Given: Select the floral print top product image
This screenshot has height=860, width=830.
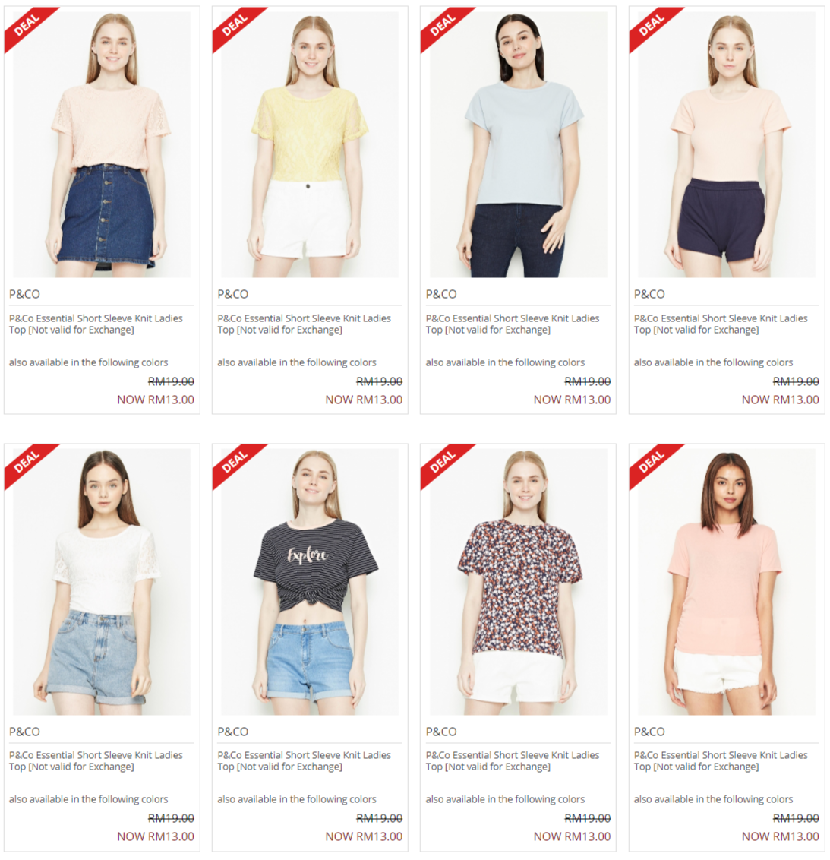Looking at the screenshot, I should click(x=518, y=581).
